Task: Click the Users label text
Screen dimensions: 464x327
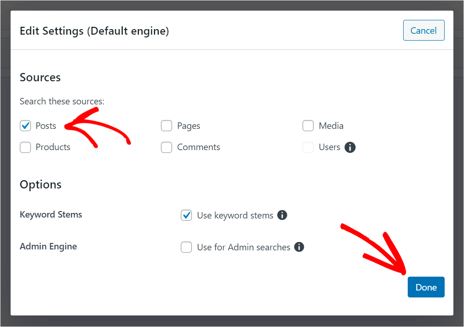Action: [329, 147]
